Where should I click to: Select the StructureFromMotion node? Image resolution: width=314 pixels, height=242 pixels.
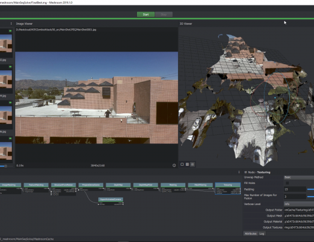[x=63, y=185]
